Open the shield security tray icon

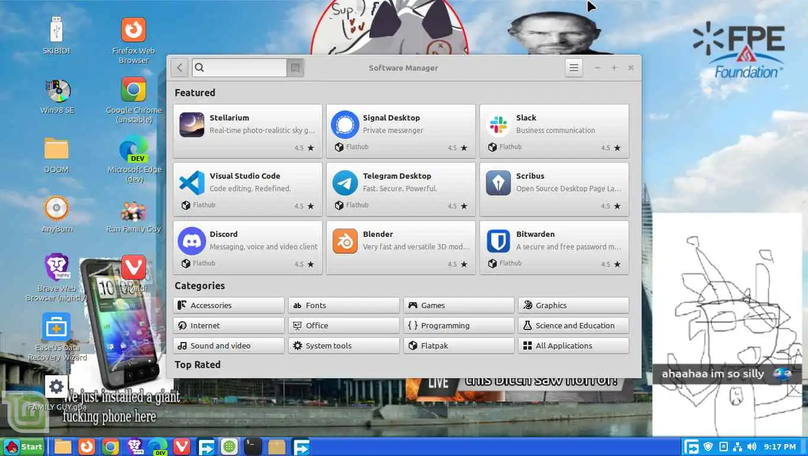[708, 446]
